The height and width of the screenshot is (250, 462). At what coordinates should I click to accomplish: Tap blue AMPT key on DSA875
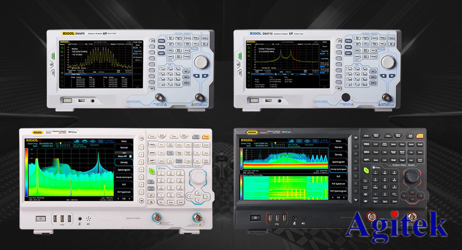tap(161, 53)
